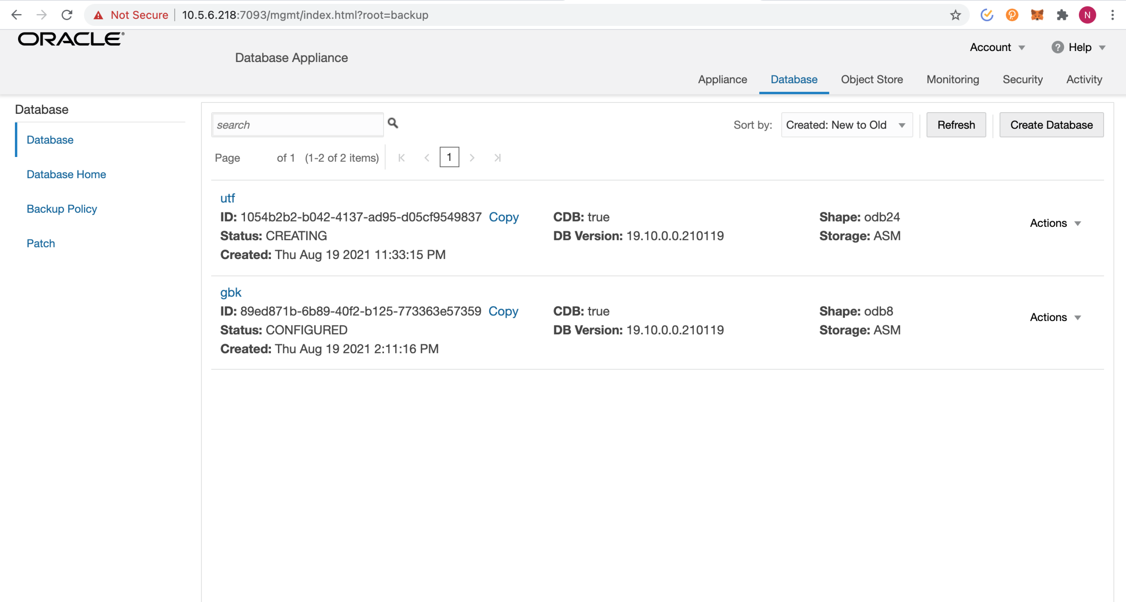Click in the search input field
This screenshot has height=602, width=1126.
(x=297, y=125)
